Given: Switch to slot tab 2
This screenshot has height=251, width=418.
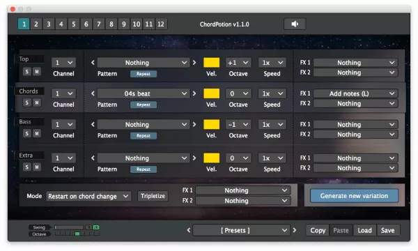Looking at the screenshot, I should [36, 24].
